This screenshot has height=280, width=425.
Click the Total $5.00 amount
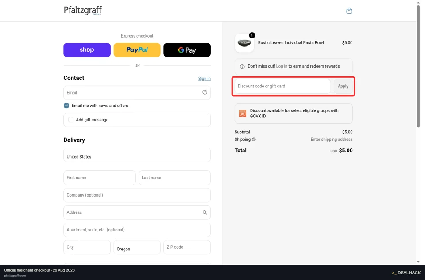point(346,151)
